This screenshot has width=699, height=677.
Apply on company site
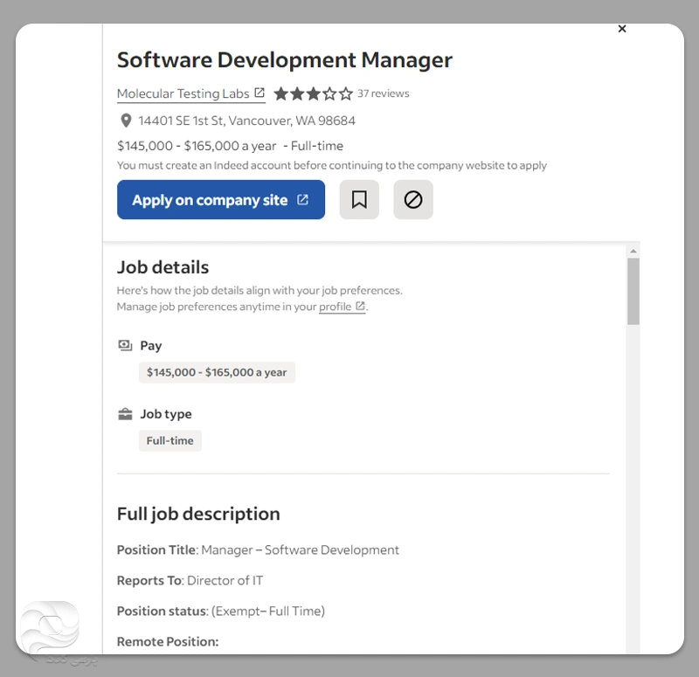coord(221,200)
